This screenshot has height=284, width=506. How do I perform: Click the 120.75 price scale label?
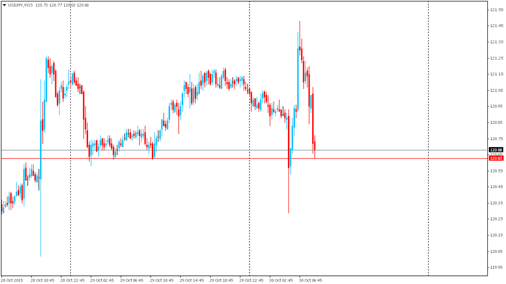tap(497, 139)
